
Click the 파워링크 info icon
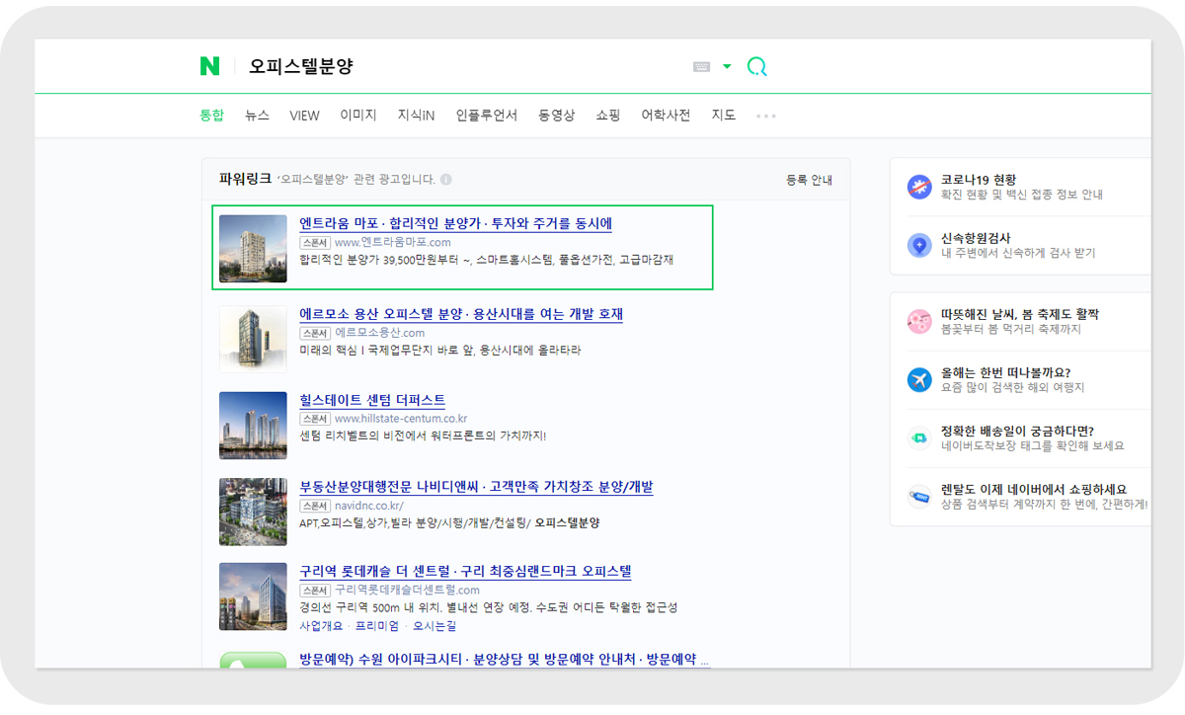446,180
